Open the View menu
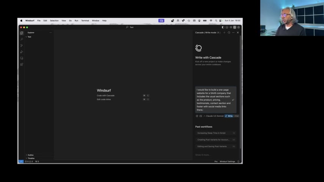 pos(64,20)
